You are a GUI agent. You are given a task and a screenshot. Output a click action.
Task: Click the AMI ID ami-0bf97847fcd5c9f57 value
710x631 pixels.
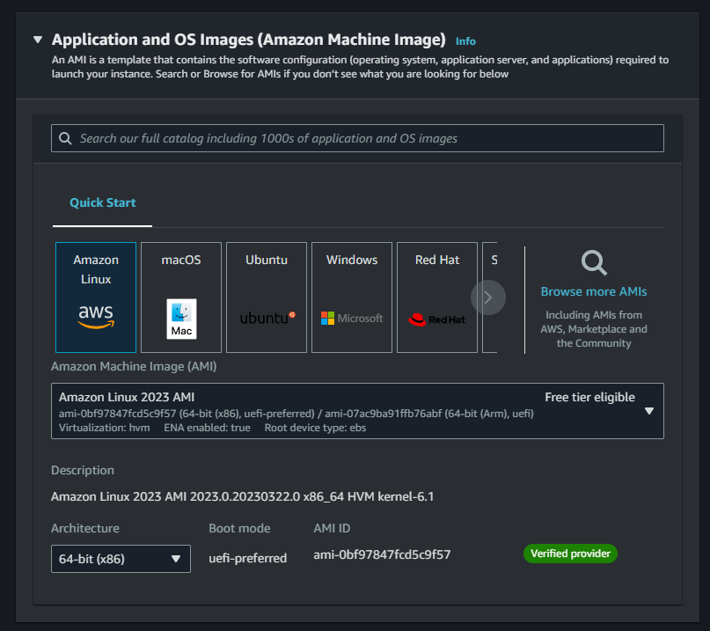pos(382,554)
